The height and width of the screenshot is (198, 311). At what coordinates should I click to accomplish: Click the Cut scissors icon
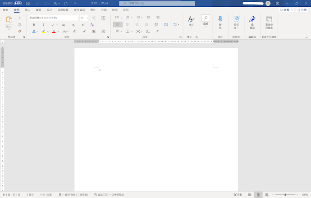(20, 18)
